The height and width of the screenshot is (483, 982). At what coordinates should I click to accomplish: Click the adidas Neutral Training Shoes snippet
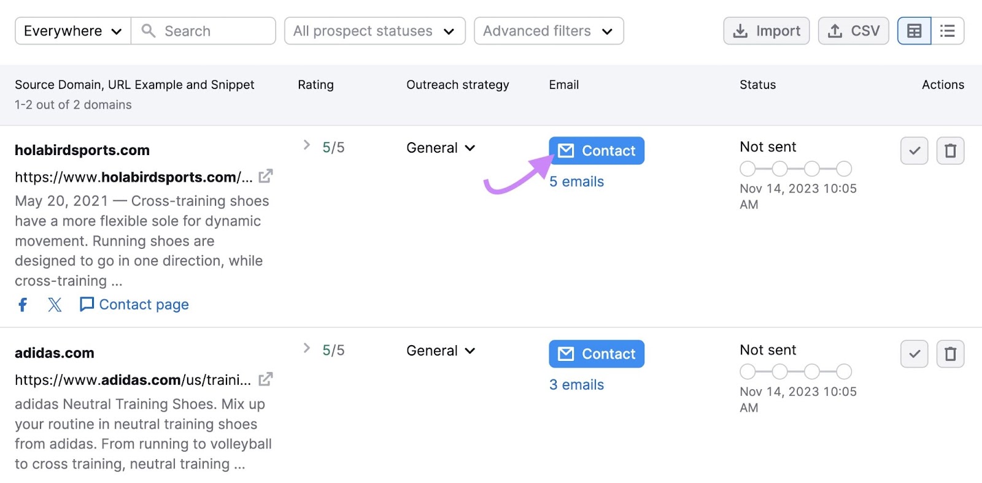coord(143,434)
